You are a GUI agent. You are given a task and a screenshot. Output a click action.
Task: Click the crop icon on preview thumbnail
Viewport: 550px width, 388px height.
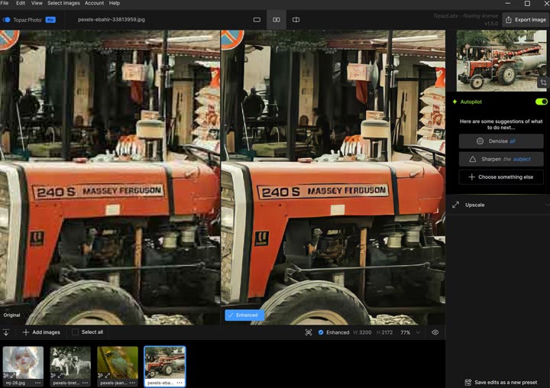tap(543, 82)
